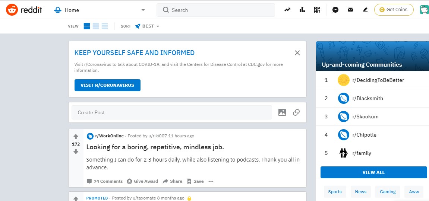Open r/Chipotle community

(x=365, y=135)
